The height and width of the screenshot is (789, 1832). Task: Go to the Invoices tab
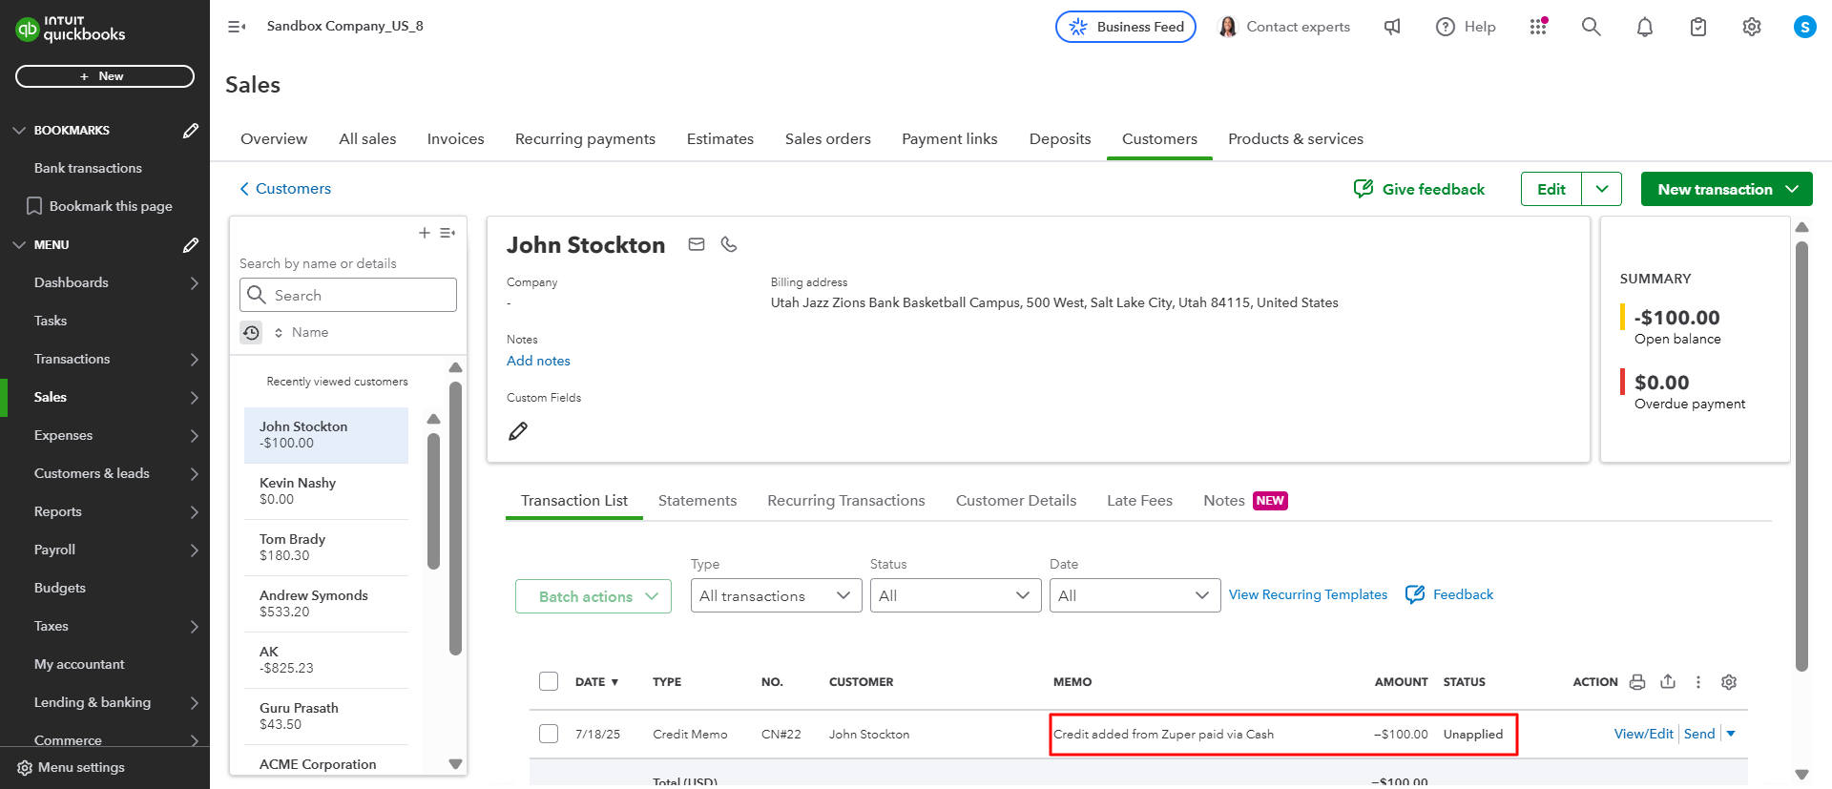(x=455, y=138)
